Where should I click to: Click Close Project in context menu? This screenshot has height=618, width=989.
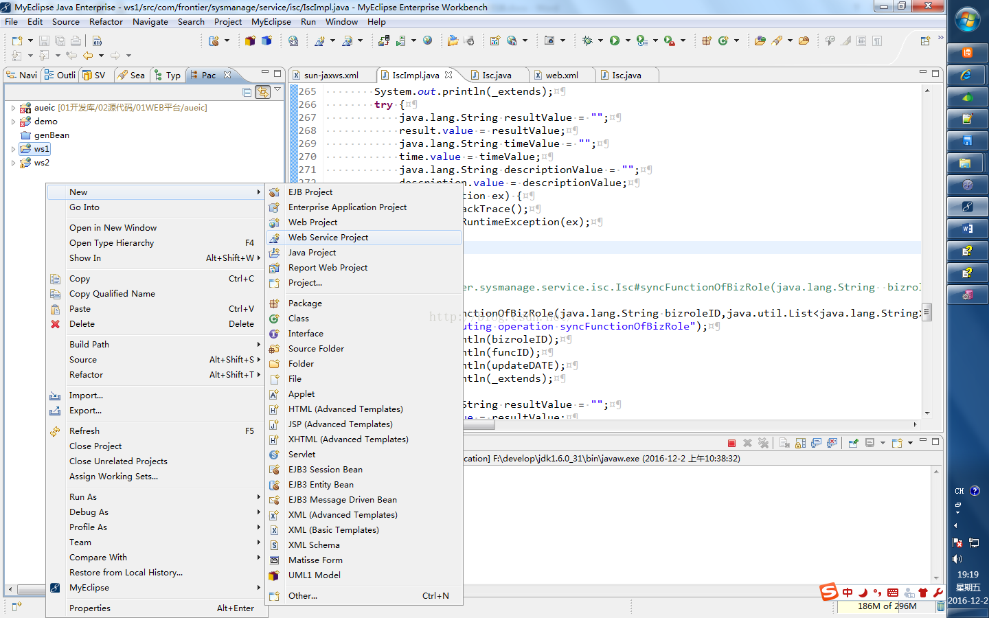tap(156, 446)
